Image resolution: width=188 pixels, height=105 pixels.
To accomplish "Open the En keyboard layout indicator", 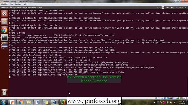I will [x=163, y=8].
